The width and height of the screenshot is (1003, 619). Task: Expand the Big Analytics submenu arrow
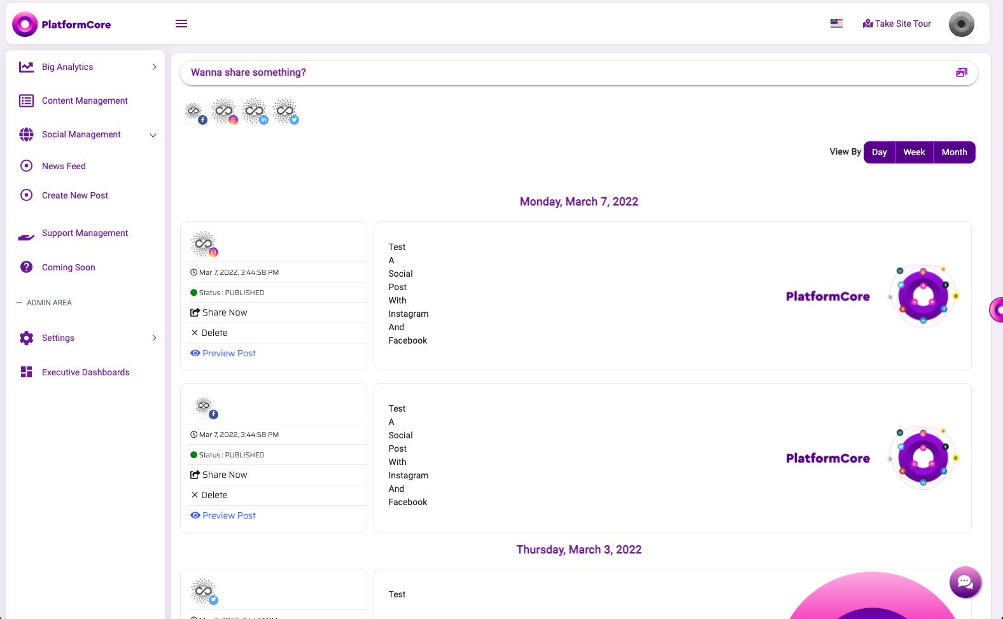pyautogui.click(x=154, y=67)
